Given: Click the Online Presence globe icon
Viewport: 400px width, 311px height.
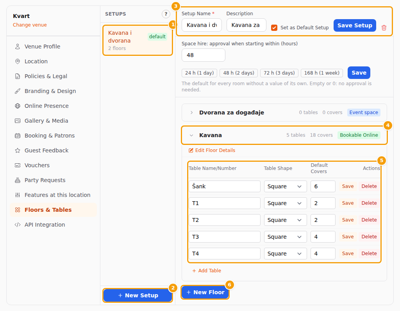Looking at the screenshot, I should [17, 106].
